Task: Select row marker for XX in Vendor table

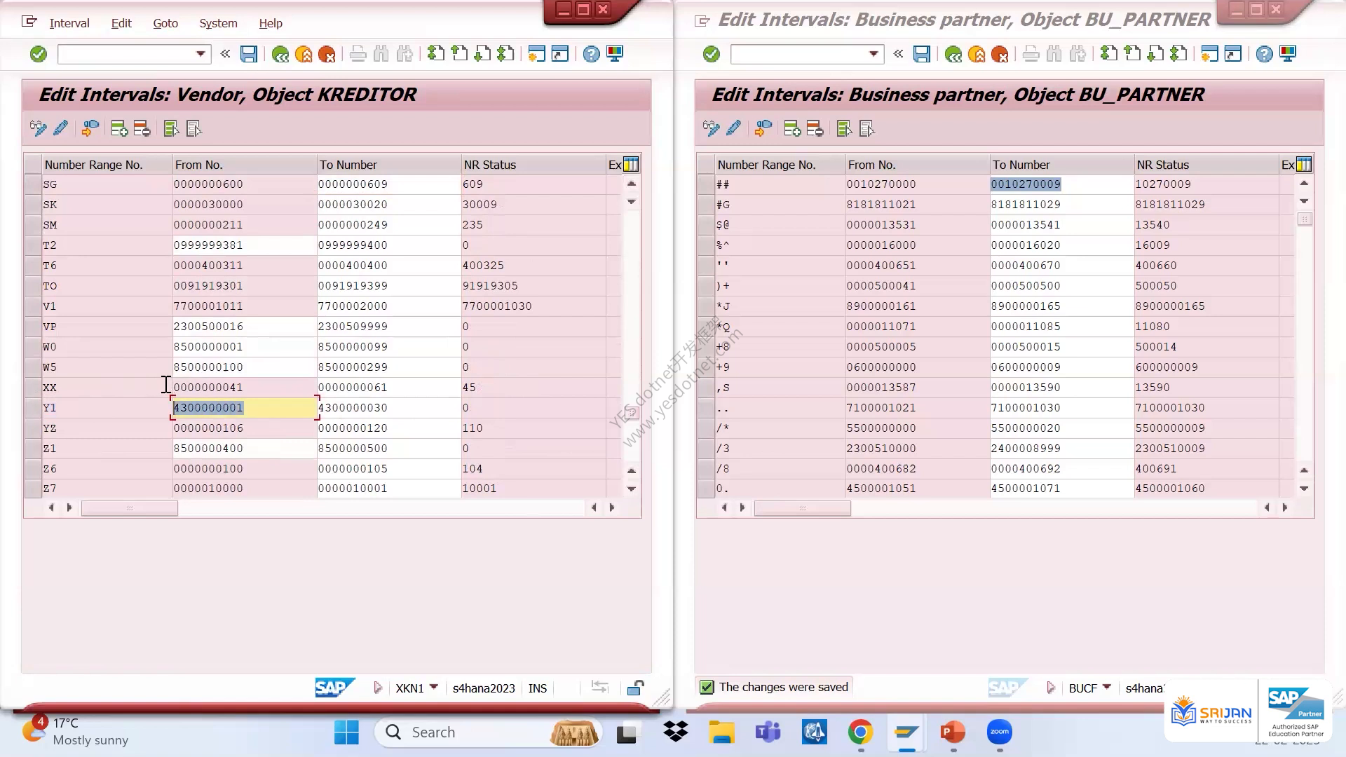Action: pyautogui.click(x=32, y=388)
